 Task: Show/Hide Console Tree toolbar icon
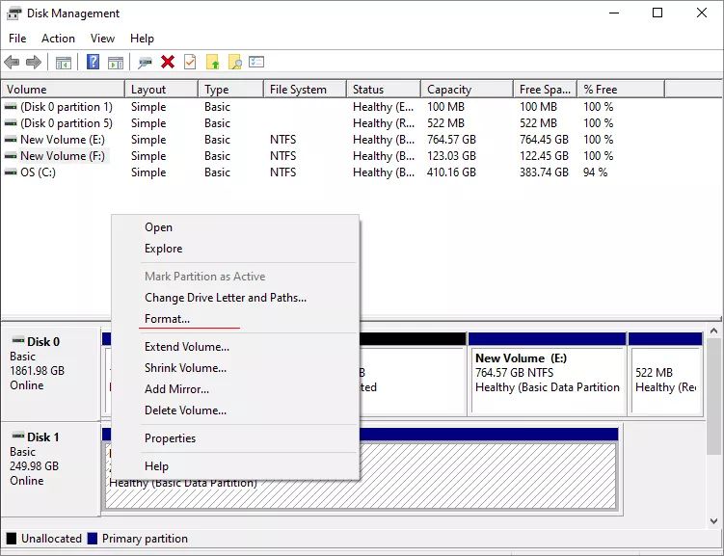[x=64, y=62]
